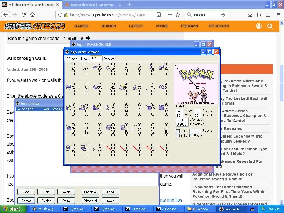Select the OAM tab

click(x=95, y=58)
